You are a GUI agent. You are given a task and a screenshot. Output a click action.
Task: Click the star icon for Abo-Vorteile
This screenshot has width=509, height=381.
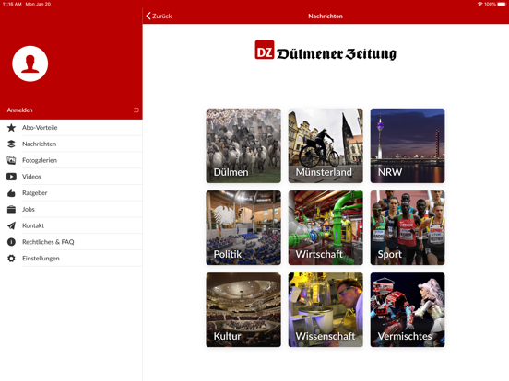11,128
